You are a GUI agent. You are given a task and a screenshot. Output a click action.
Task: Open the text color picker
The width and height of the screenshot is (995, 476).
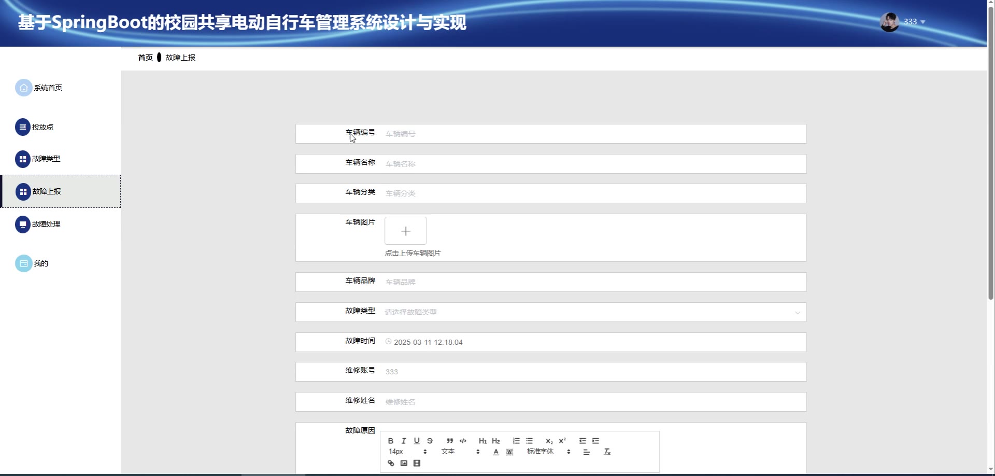click(496, 452)
